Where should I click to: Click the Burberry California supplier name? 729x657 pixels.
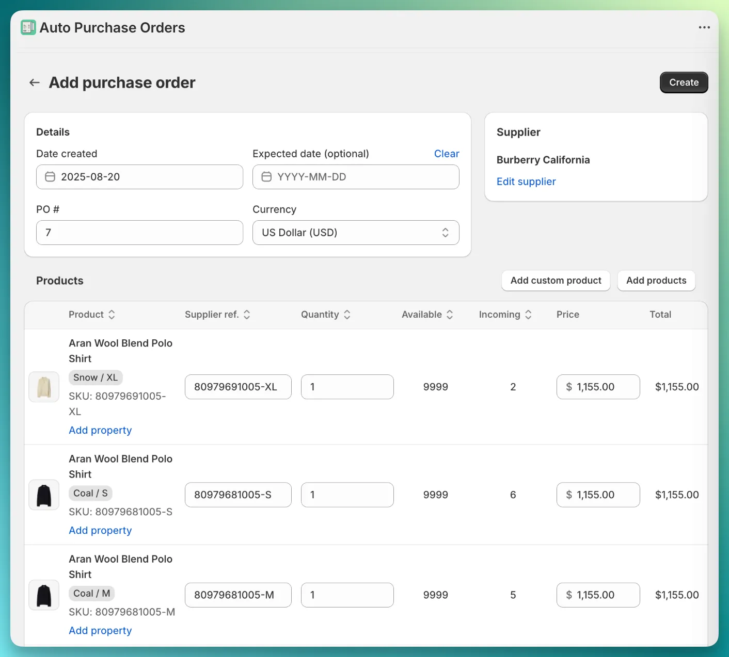click(543, 160)
